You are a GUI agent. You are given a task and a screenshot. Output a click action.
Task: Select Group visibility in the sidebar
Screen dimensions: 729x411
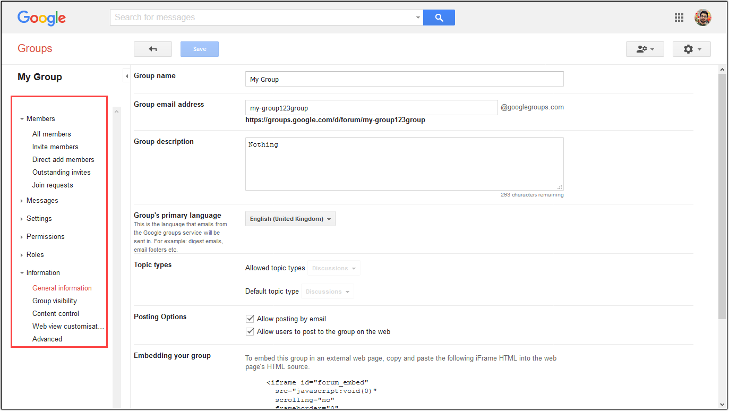[54, 301]
